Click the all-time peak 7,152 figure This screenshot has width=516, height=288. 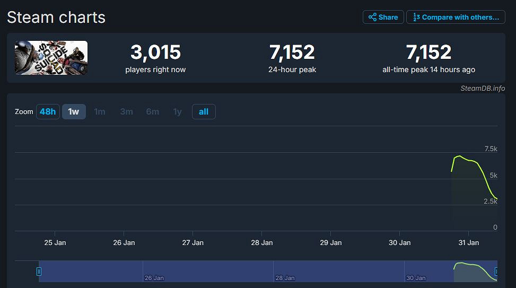coord(428,53)
